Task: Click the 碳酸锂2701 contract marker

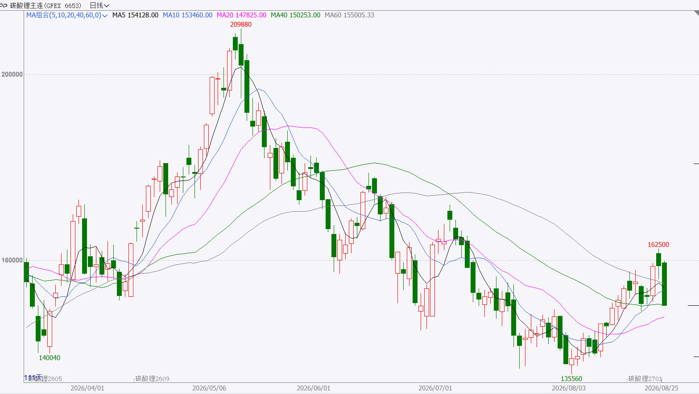Action: (645, 379)
